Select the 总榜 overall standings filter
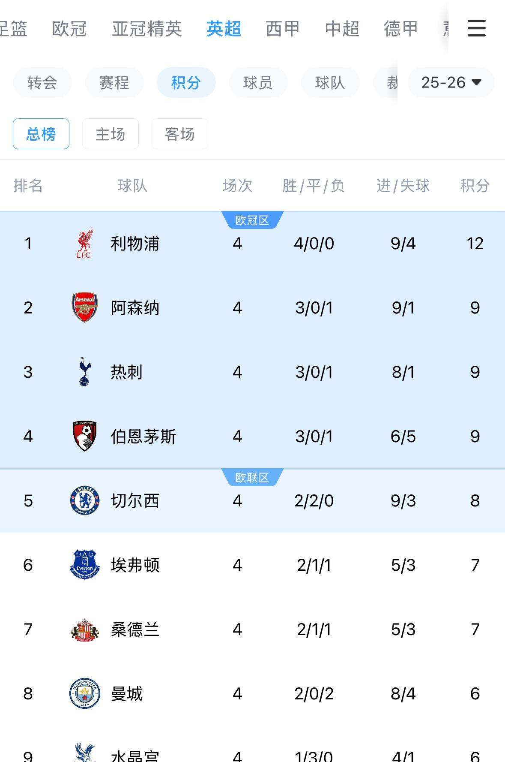Image resolution: width=505 pixels, height=762 pixels. pyautogui.click(x=41, y=134)
